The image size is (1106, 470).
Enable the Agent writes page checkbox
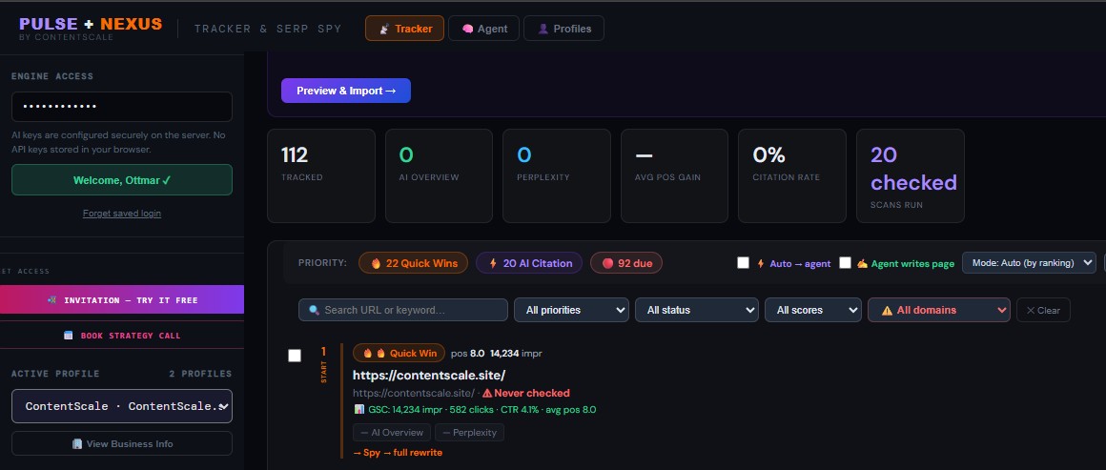845,262
